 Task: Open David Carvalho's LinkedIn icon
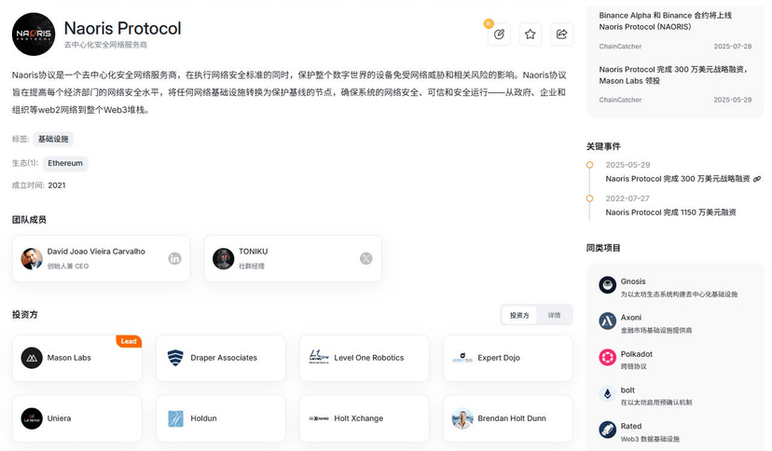pyautogui.click(x=174, y=258)
